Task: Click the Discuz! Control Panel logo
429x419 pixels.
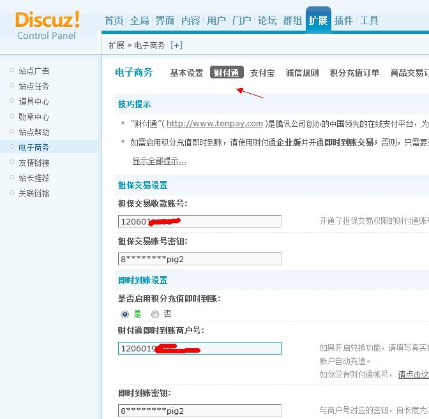Action: coord(47,26)
